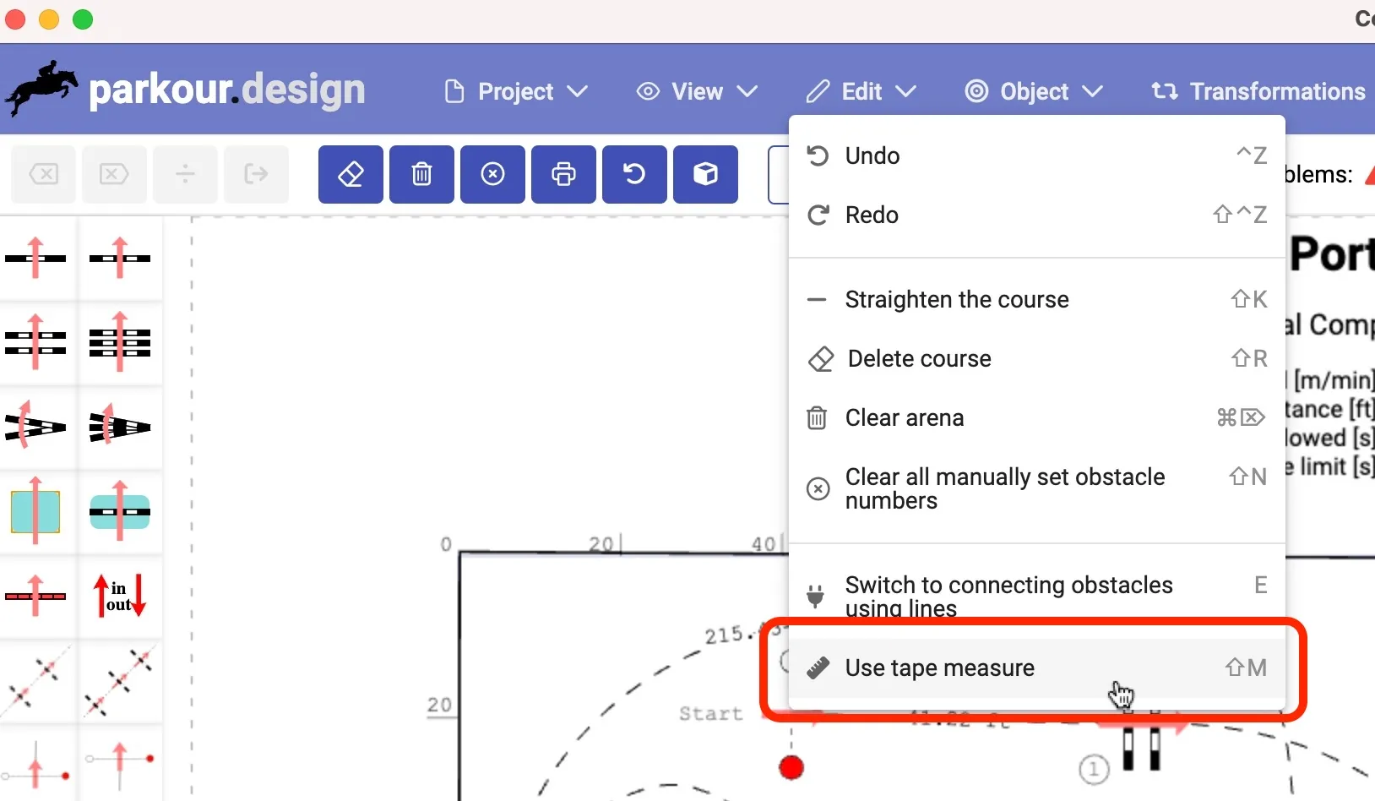Click the blue eraser delete-course toolbar button
The width and height of the screenshot is (1375, 801).
pos(351,175)
